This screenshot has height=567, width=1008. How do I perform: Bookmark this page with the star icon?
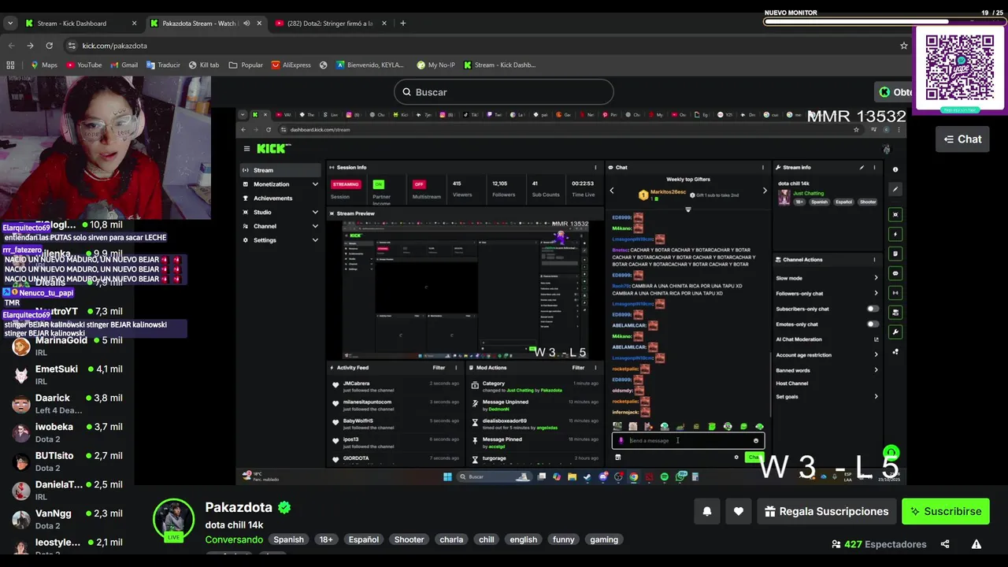pyautogui.click(x=904, y=46)
